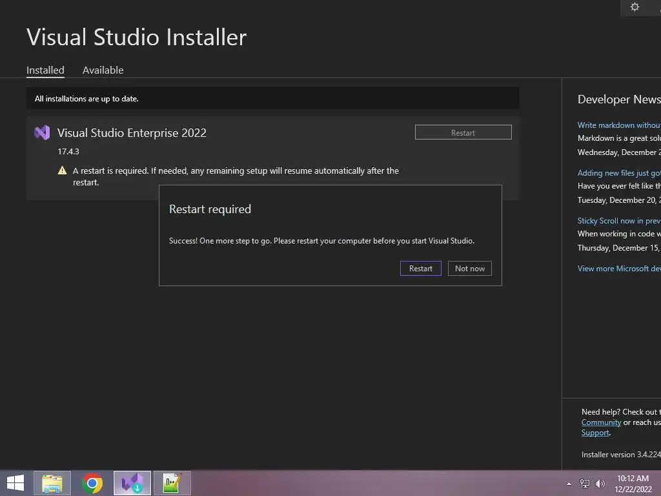Open the network status tray icon

pyautogui.click(x=585, y=483)
